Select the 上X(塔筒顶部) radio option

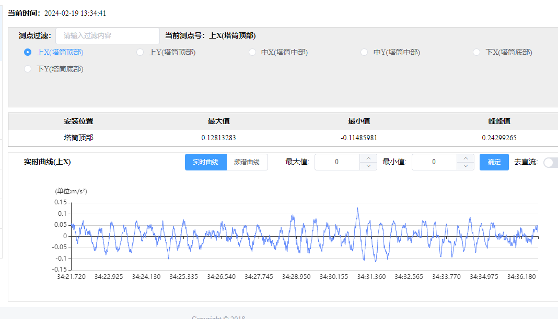click(x=28, y=52)
